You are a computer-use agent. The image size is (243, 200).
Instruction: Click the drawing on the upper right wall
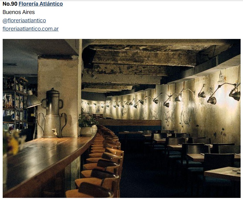(222, 77)
